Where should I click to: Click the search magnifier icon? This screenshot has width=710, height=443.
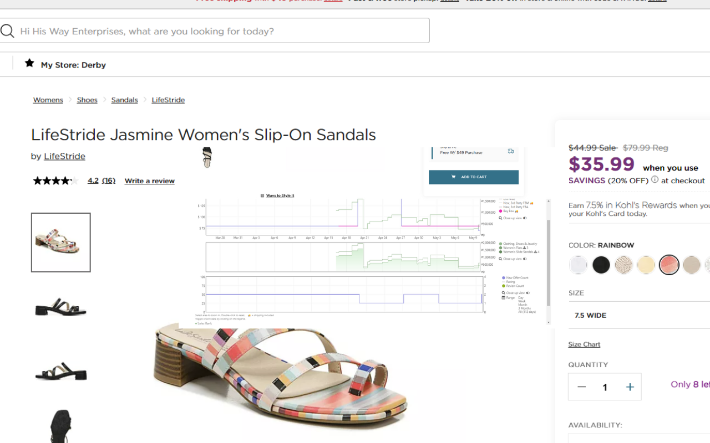click(7, 31)
